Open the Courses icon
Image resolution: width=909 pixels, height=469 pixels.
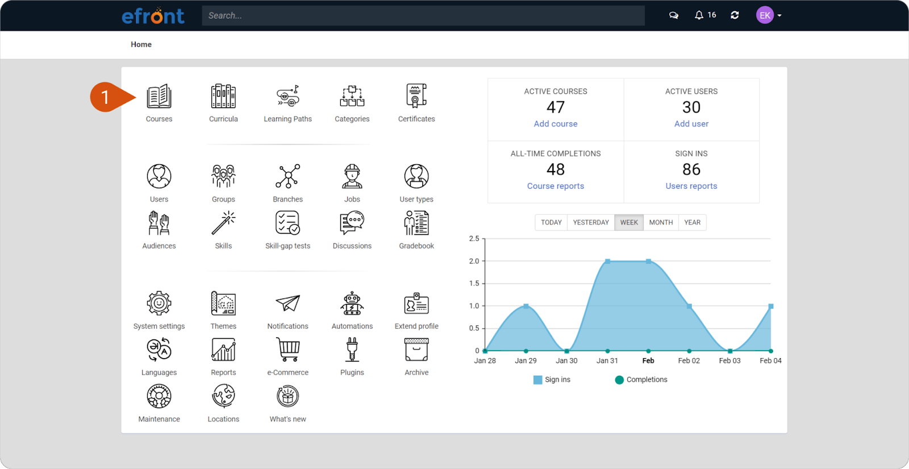[159, 97]
